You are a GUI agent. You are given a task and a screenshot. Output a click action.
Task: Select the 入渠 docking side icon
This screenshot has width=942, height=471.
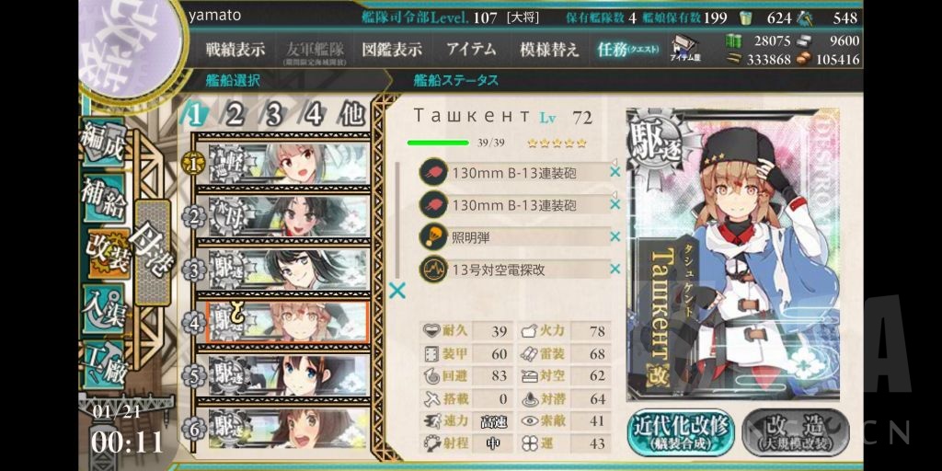(103, 307)
